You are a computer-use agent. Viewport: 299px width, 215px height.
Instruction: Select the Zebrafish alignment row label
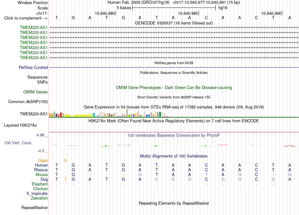tap(39, 198)
